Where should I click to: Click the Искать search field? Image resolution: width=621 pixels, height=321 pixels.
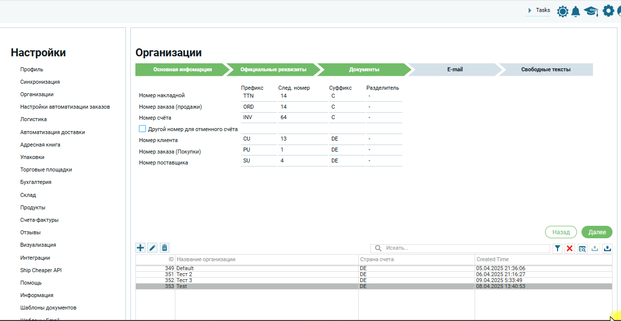(465, 248)
